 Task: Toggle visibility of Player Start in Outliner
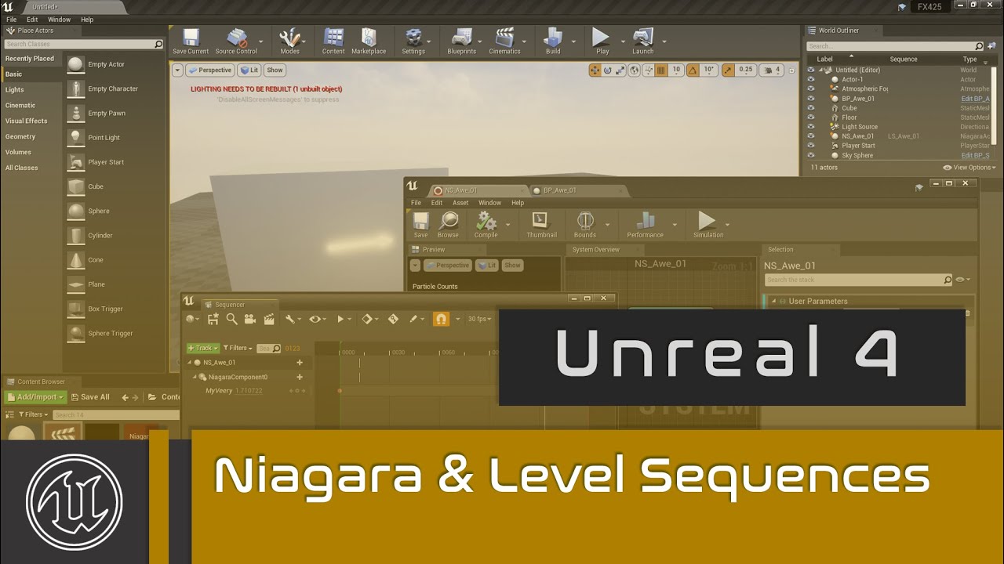pos(811,145)
